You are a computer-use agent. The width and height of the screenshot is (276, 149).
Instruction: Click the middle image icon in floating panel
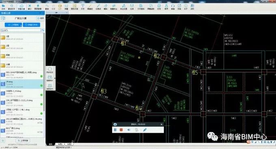[50, 78]
